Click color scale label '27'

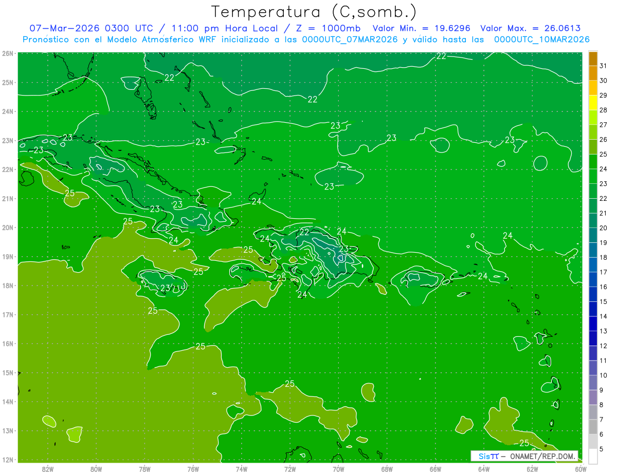point(603,125)
